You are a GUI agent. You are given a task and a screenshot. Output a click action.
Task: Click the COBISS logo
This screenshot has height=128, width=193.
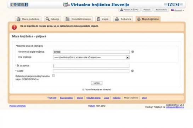coord(19,5)
